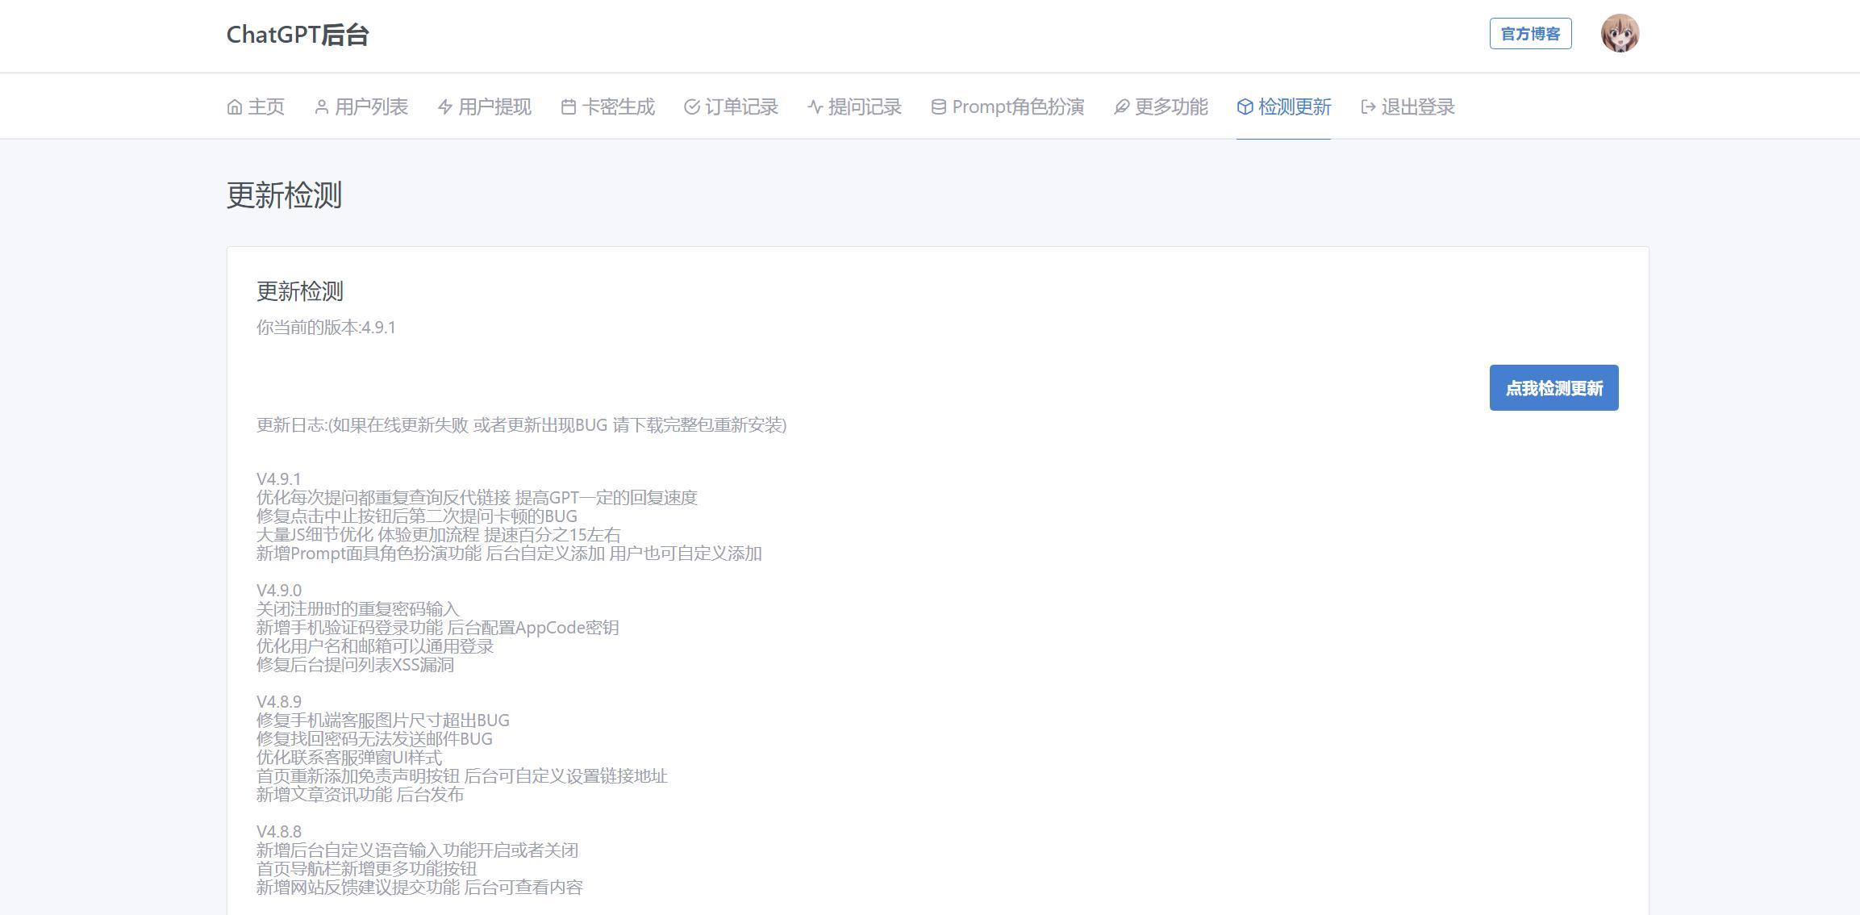Click the calendar icon beside 卡密生成
The height and width of the screenshot is (915, 1860).
569,107
